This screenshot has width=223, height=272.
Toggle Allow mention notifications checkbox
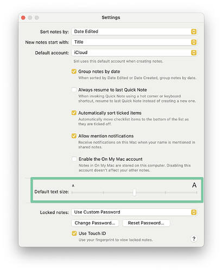pos(74,136)
